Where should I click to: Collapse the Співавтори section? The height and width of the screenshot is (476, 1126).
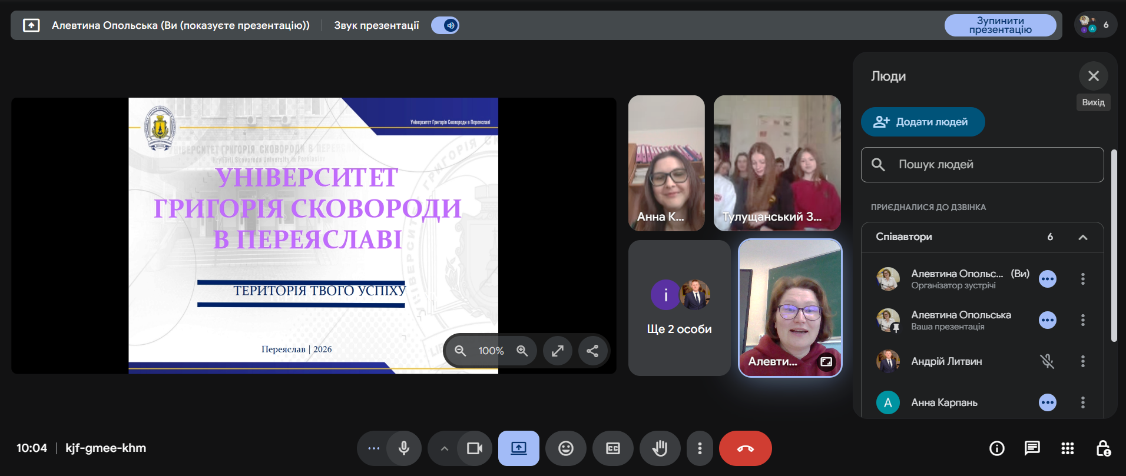pyautogui.click(x=1082, y=237)
